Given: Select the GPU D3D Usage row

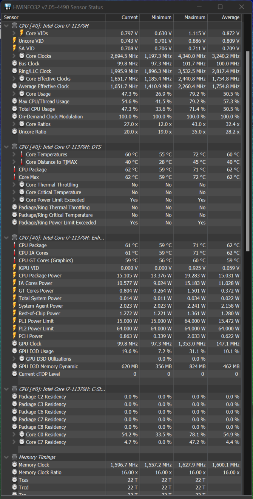Looking at the screenshot, I should point(122,351).
